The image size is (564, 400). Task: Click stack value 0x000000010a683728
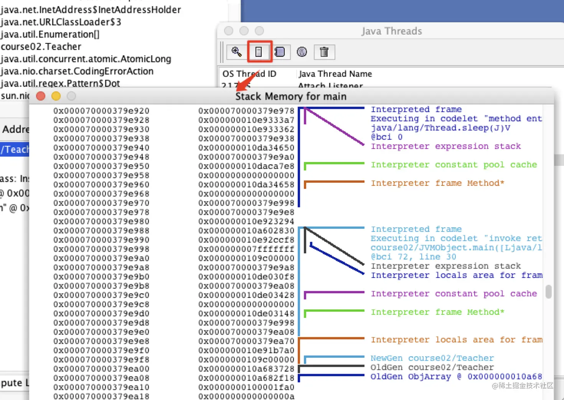point(246,369)
